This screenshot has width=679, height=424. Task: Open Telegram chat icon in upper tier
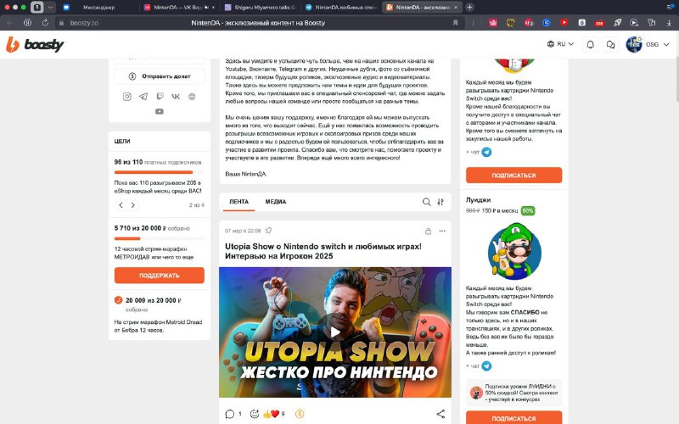point(486,152)
